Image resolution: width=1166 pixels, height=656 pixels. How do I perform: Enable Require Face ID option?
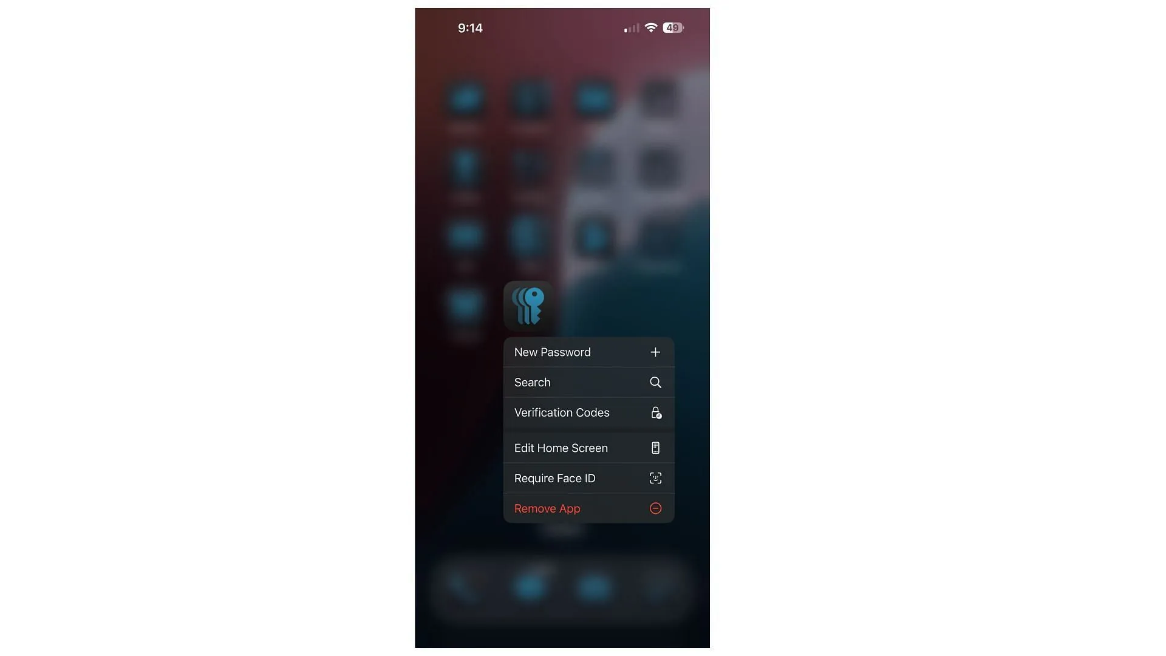pyautogui.click(x=587, y=478)
